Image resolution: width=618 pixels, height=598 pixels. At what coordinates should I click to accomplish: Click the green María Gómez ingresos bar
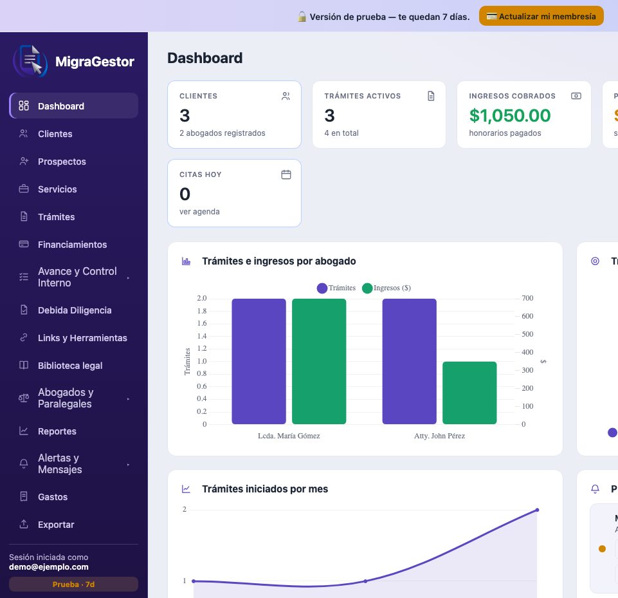(319, 361)
